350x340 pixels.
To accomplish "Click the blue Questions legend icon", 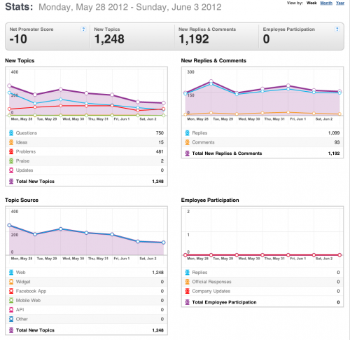I will click(x=11, y=133).
